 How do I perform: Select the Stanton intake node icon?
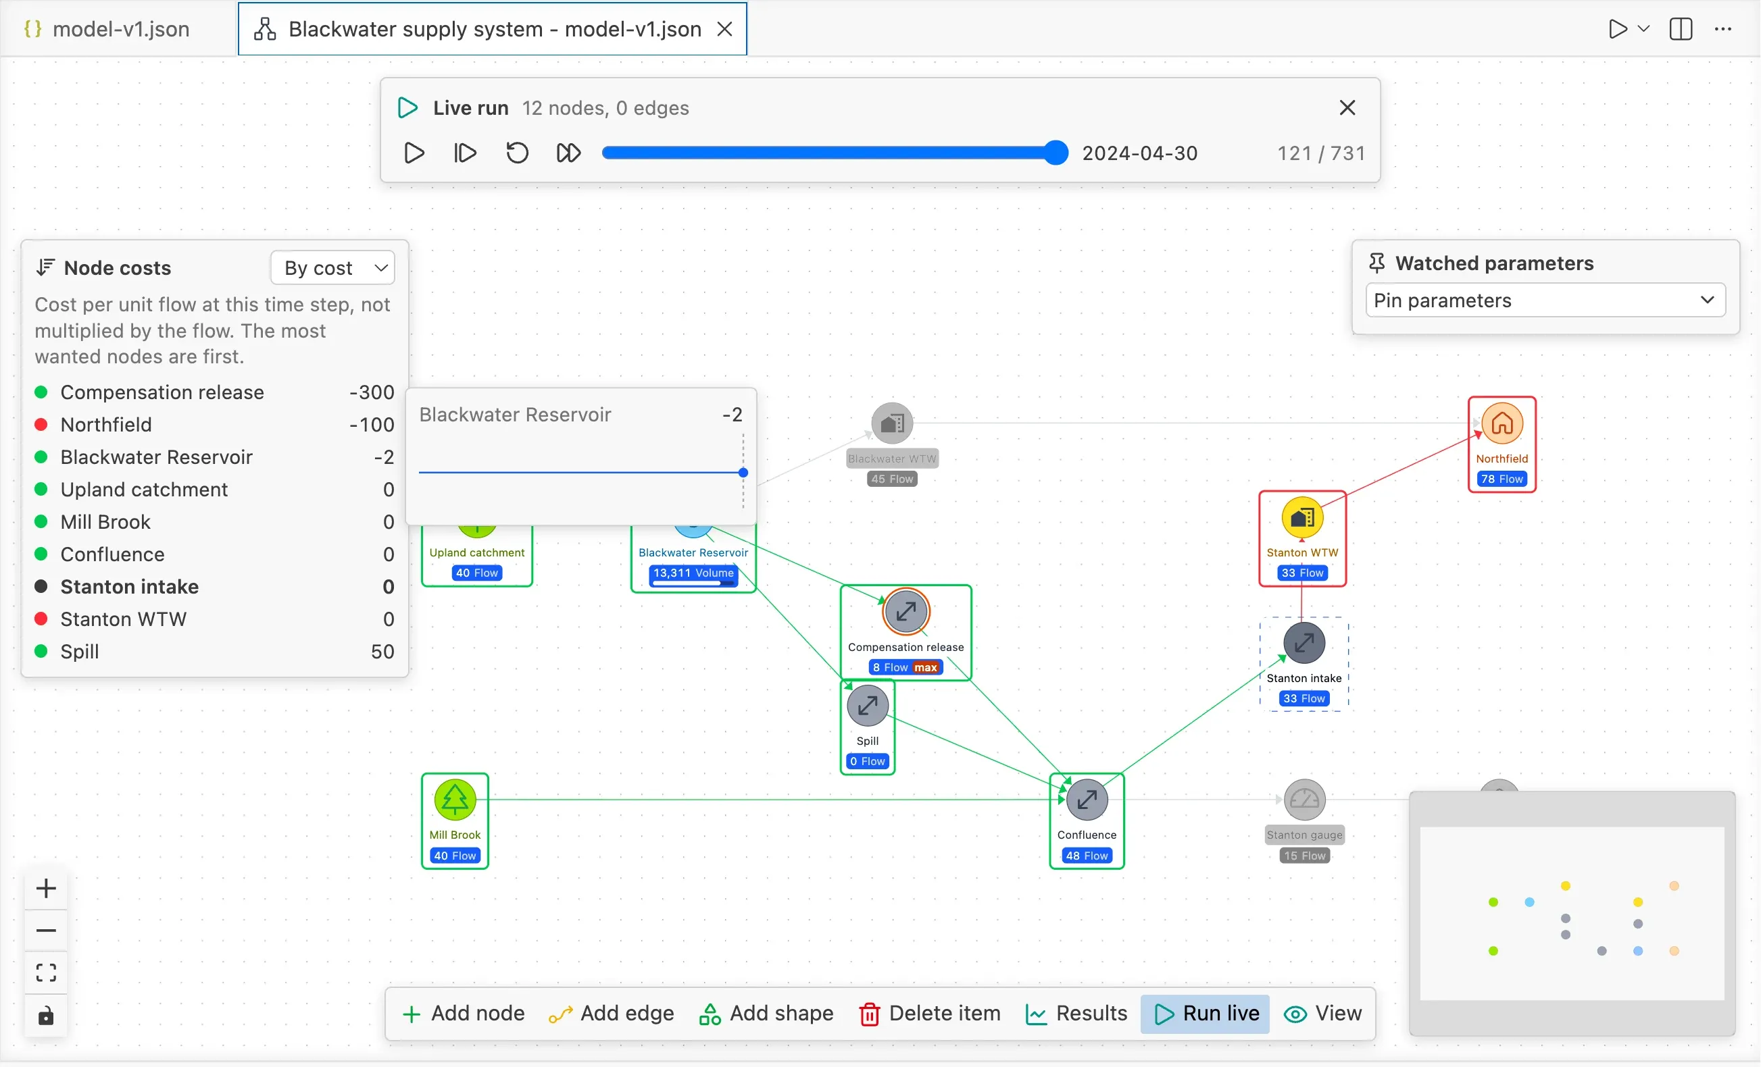coord(1304,644)
